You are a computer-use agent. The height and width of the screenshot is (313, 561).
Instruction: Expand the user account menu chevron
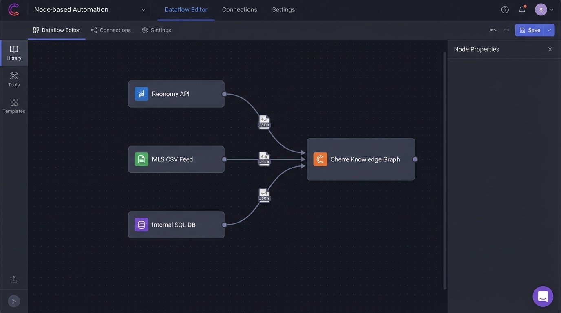coord(552,9)
